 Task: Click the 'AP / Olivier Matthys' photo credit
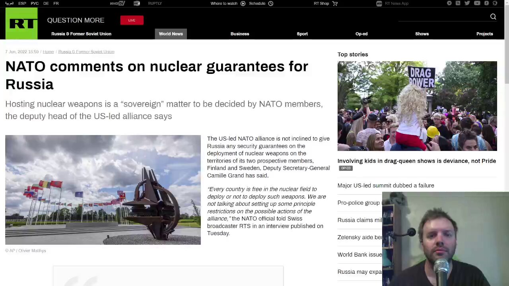(x=25, y=251)
